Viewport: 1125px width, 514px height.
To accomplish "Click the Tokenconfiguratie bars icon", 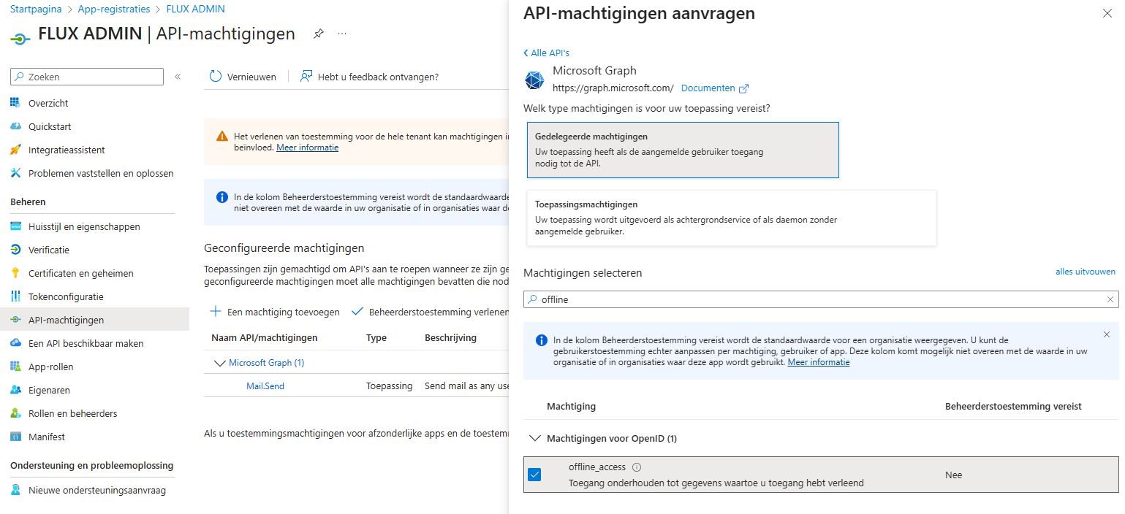I will point(16,296).
